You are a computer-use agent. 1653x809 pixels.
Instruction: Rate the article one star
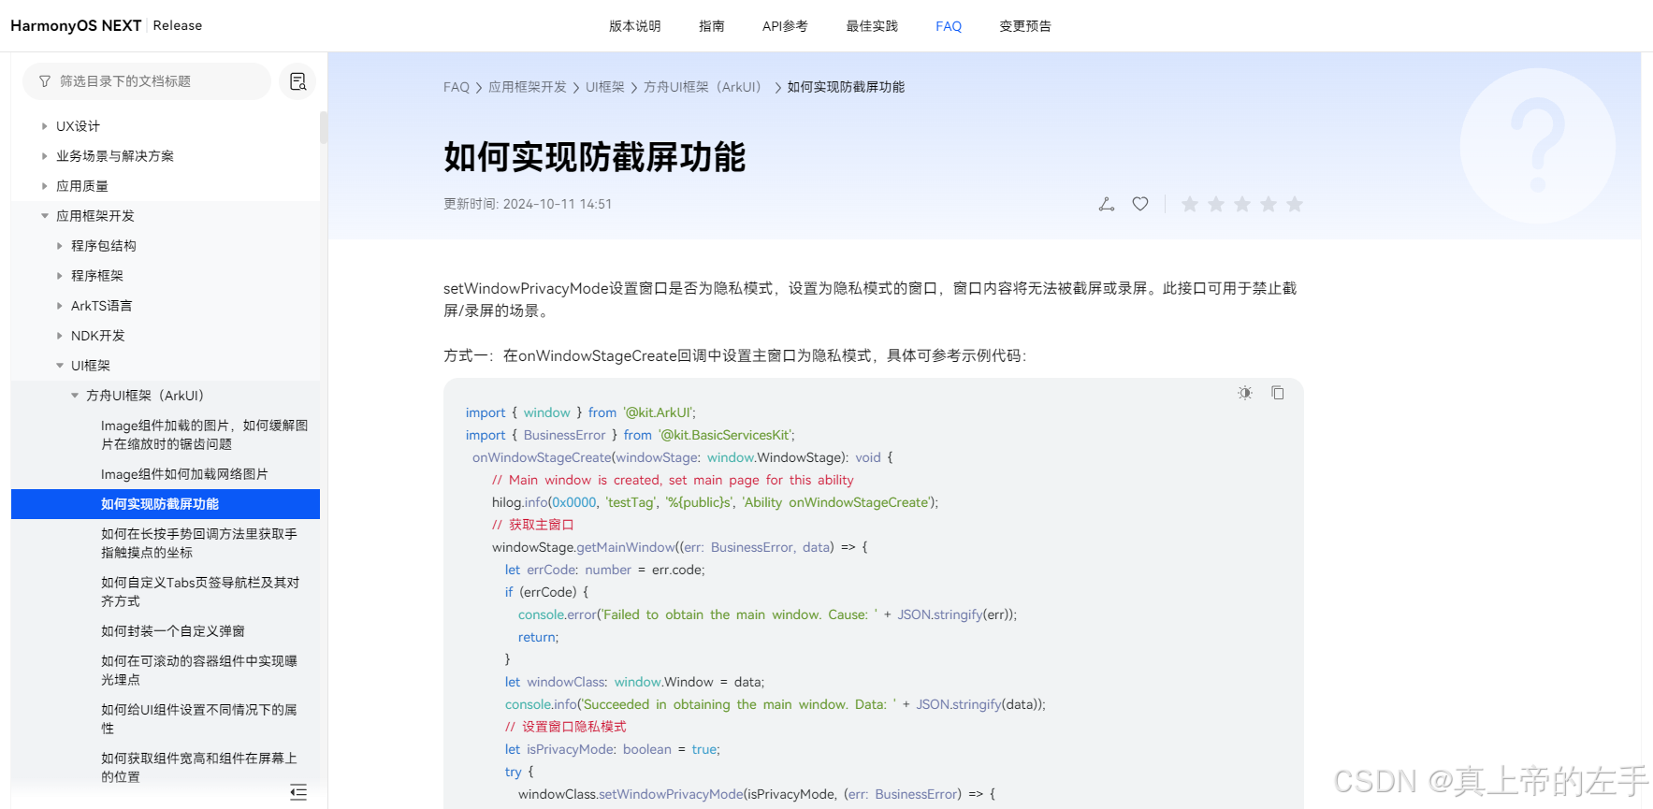1190,204
